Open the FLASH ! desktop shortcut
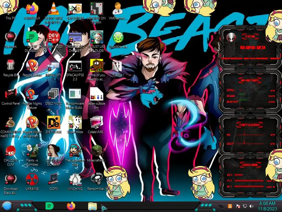 point(118,68)
